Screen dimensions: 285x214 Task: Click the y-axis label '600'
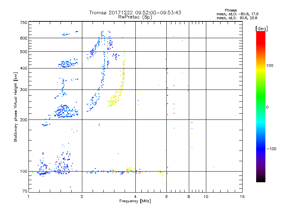pyautogui.click(x=24, y=38)
